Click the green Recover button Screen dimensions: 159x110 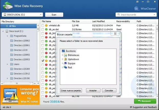(x=145, y=101)
